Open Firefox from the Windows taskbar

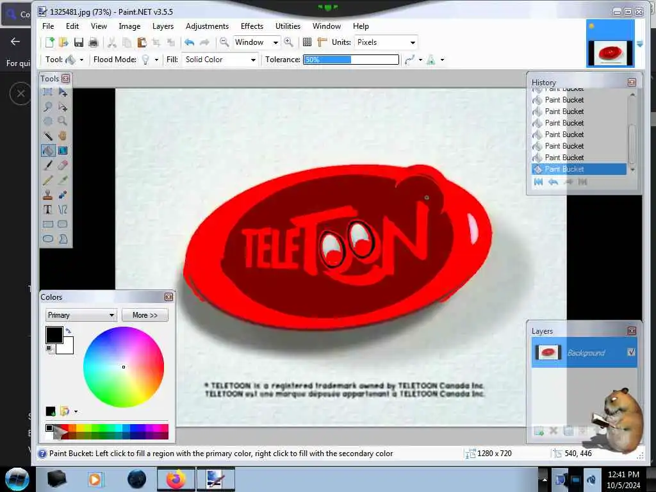[176, 479]
